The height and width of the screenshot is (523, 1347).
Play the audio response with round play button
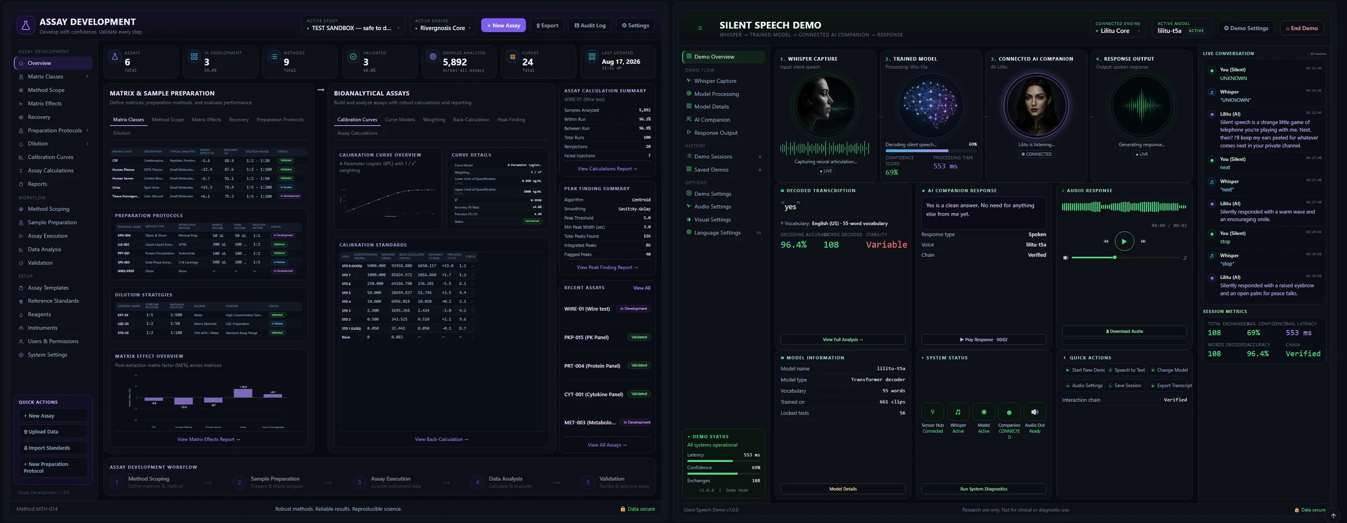[x=1124, y=242]
